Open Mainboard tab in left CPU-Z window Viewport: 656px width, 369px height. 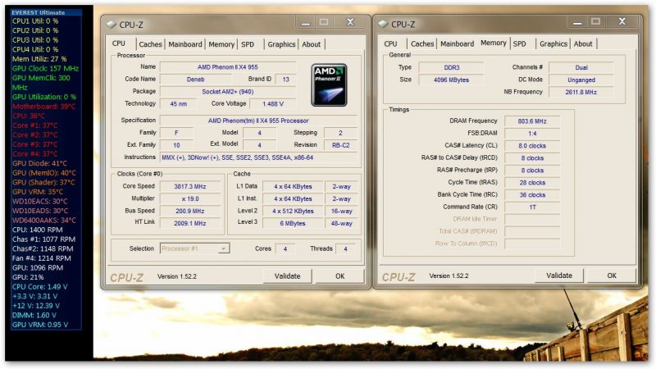coord(185,44)
